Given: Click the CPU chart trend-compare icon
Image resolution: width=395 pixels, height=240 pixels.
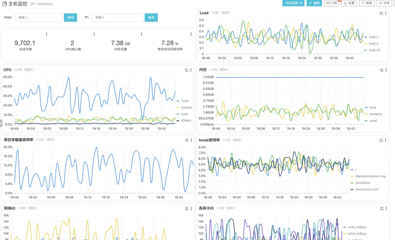Looking at the screenshot, I should pyautogui.click(x=186, y=70).
